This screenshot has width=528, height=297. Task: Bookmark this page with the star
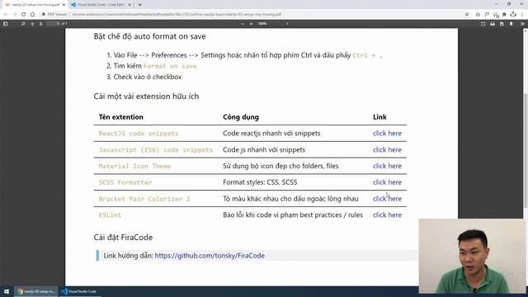467,15
